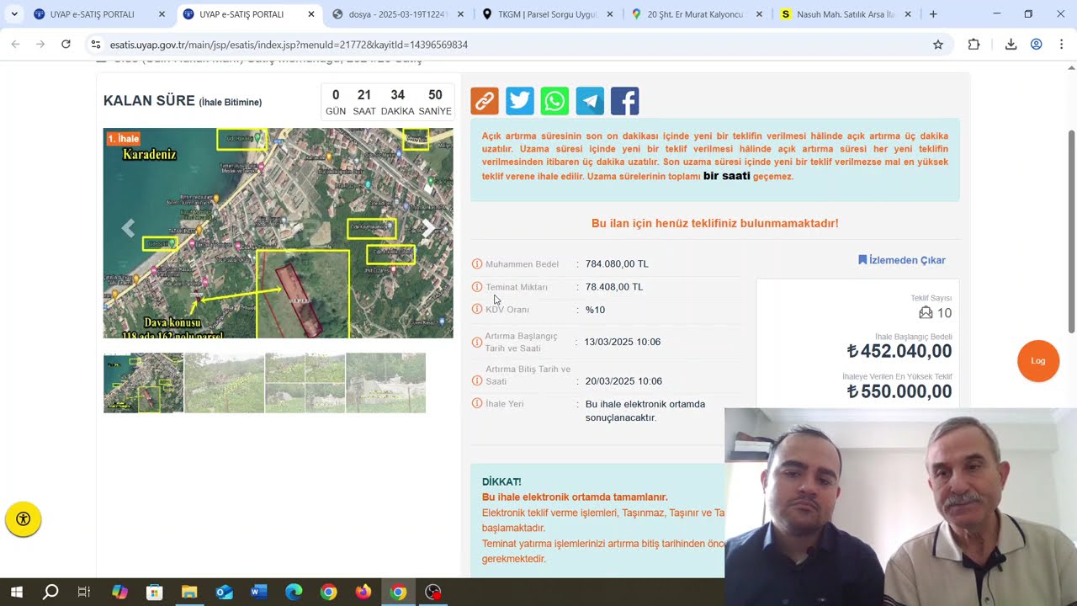The height and width of the screenshot is (606, 1077).
Task: Switch to the 20 Şht. Er Murat Kalyoncu tab
Action: (698, 14)
